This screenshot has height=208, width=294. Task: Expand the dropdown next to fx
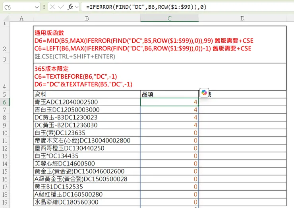coord(77,7)
